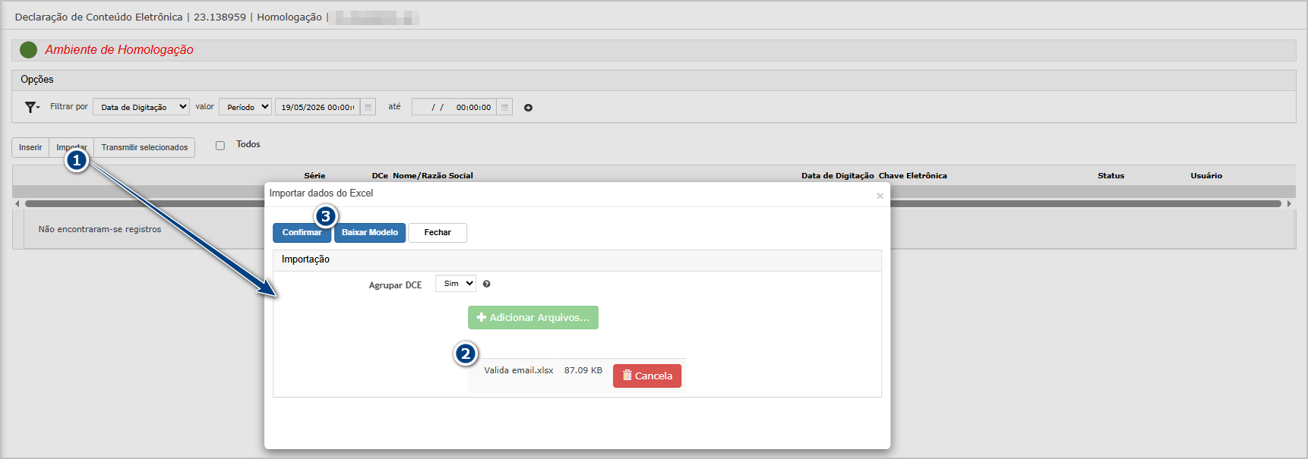
Task: Click the green environment status circle
Action: pos(29,50)
